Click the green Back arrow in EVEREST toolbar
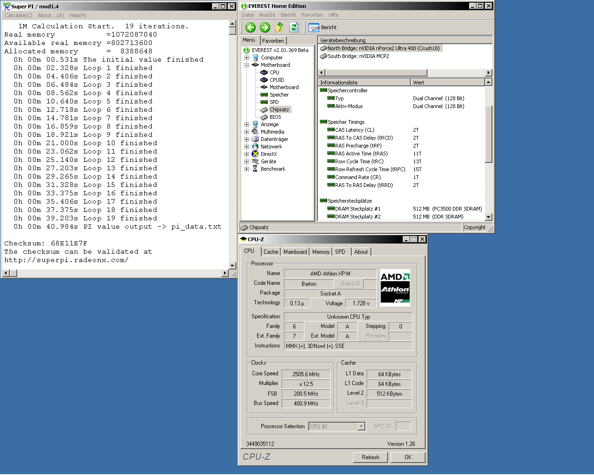 [x=251, y=27]
